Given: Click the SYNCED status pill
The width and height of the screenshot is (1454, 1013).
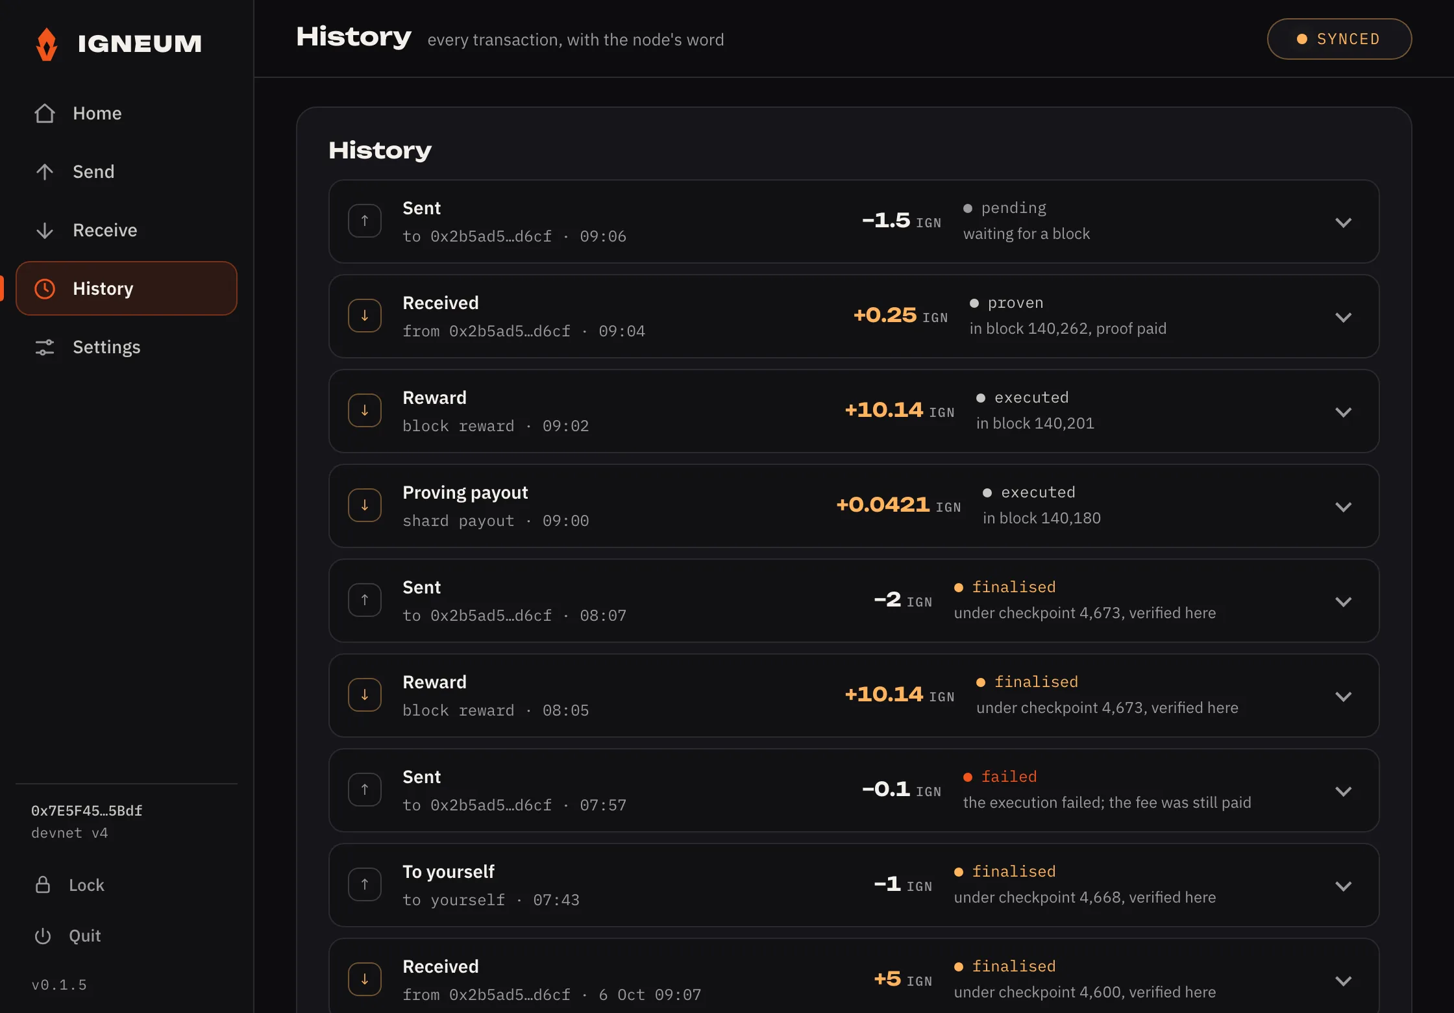Looking at the screenshot, I should tap(1339, 39).
